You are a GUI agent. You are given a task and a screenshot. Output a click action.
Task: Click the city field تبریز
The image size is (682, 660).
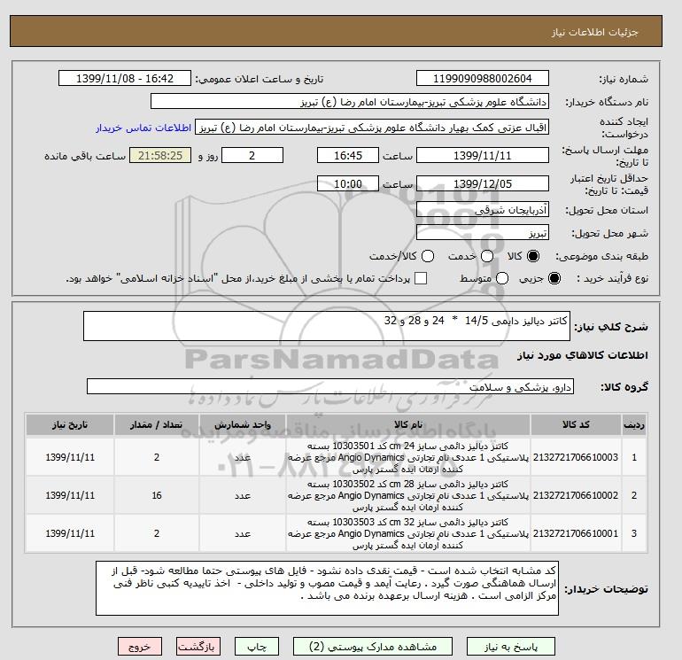pos(483,233)
